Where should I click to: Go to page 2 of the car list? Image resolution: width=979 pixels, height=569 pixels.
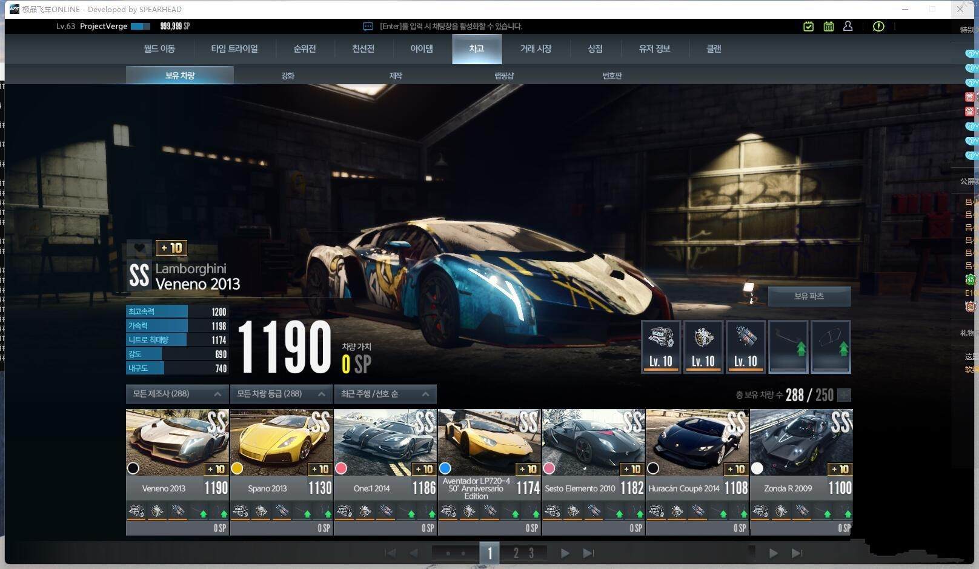click(x=516, y=553)
